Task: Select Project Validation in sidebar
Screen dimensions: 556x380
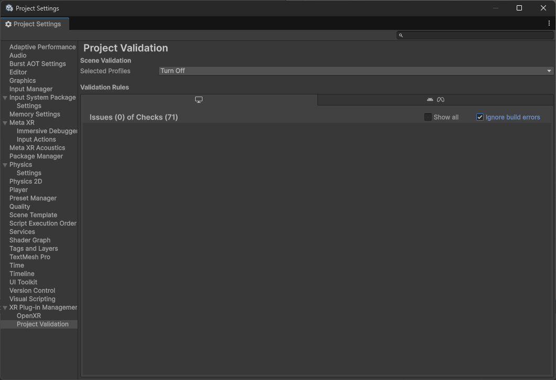Action: pyautogui.click(x=42, y=324)
